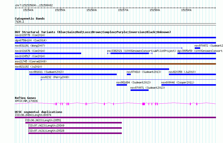This screenshot has width=223, height=143.
Task: Click the nsv821192 (Ju2010) variant label
Action: (29, 67)
